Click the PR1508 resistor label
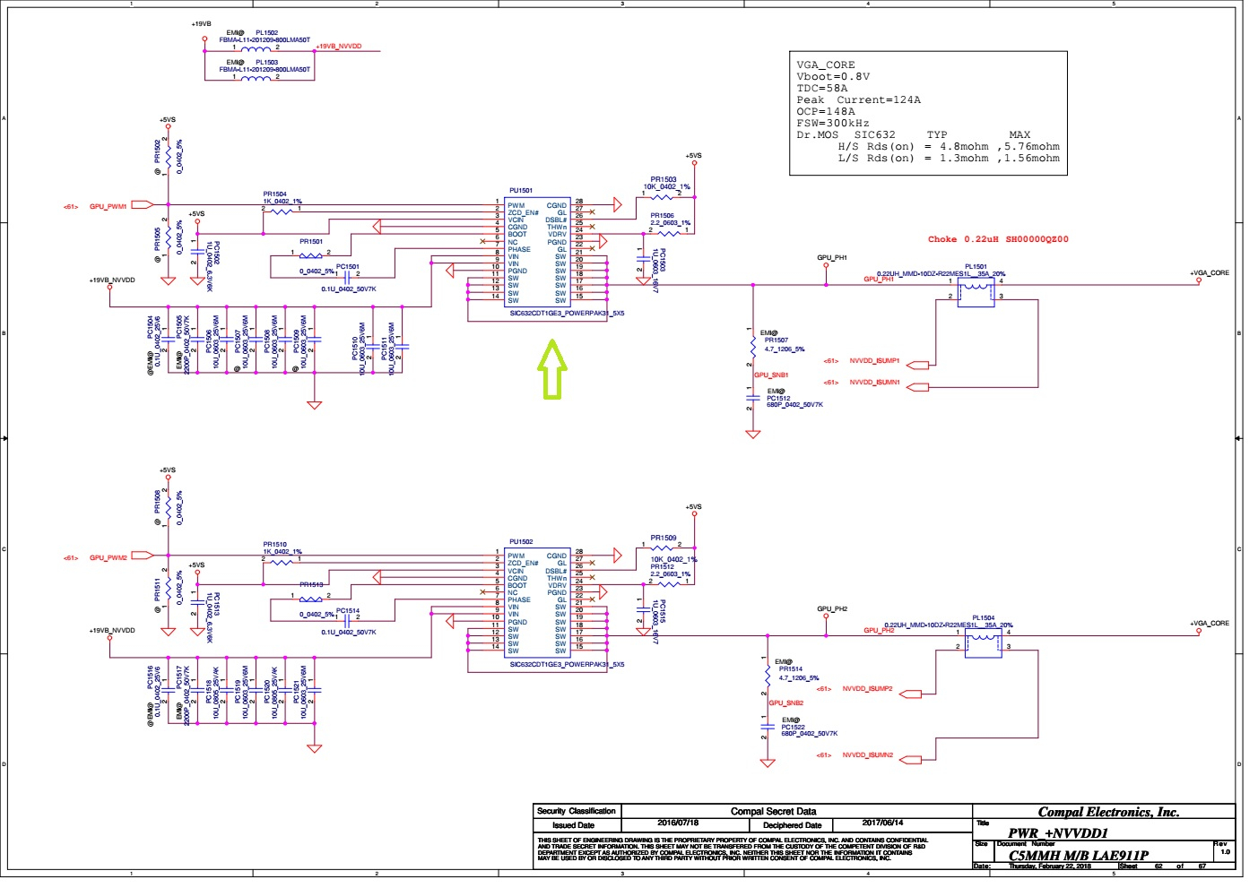This screenshot has width=1258, height=888. tap(157, 502)
